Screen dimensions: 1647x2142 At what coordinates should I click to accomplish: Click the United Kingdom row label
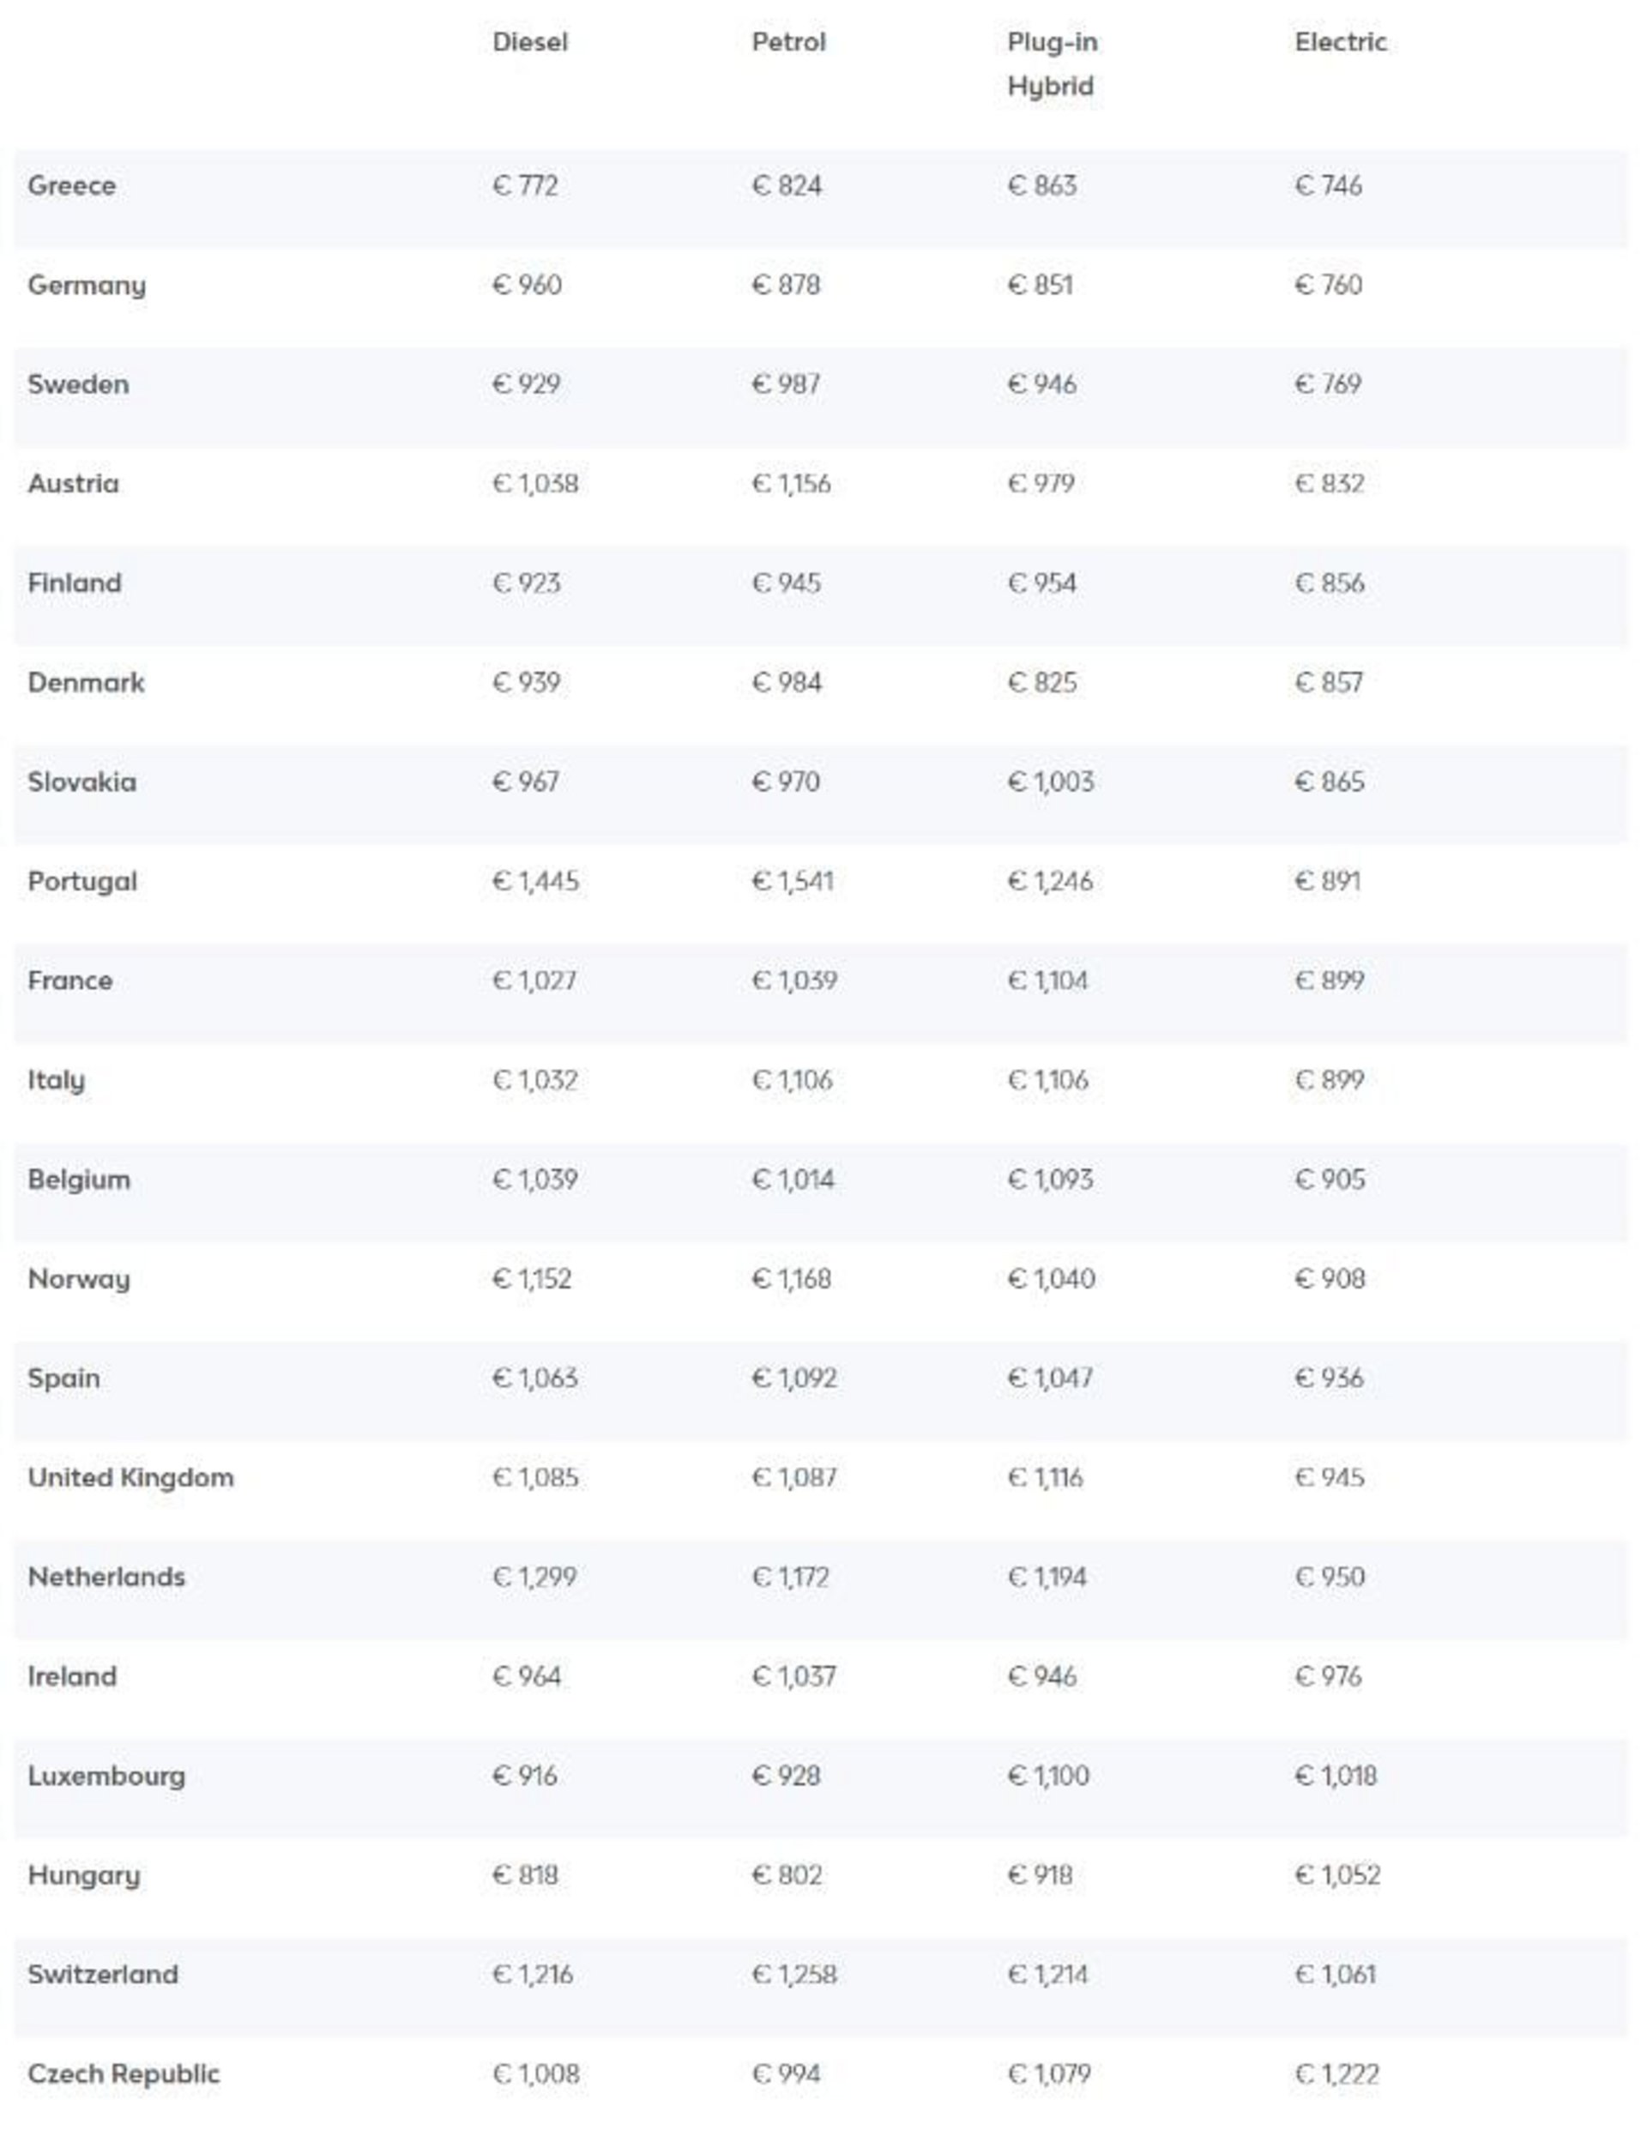[130, 1477]
